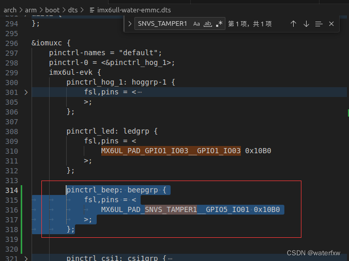Image resolution: width=349 pixels, height=261 pixels.
Task: Toggle regular expression search option
Action: [219, 24]
